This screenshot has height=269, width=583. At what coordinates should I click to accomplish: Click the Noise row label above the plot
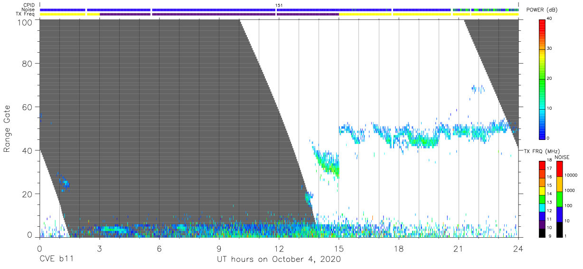[28, 9]
